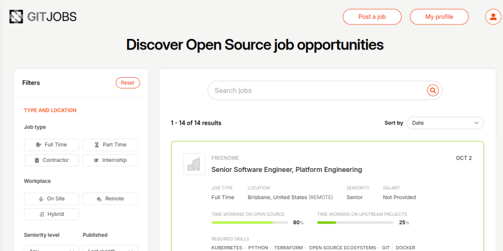The width and height of the screenshot is (503, 251).
Task: Click the '1 - 14 of 14 results' text
Action: [x=196, y=123]
